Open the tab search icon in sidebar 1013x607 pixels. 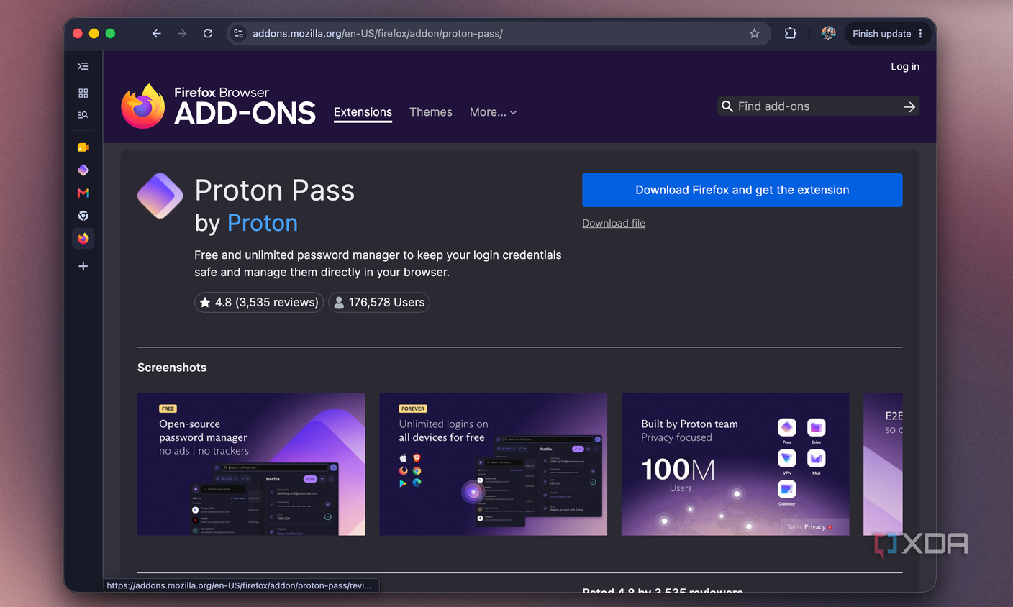pyautogui.click(x=83, y=115)
